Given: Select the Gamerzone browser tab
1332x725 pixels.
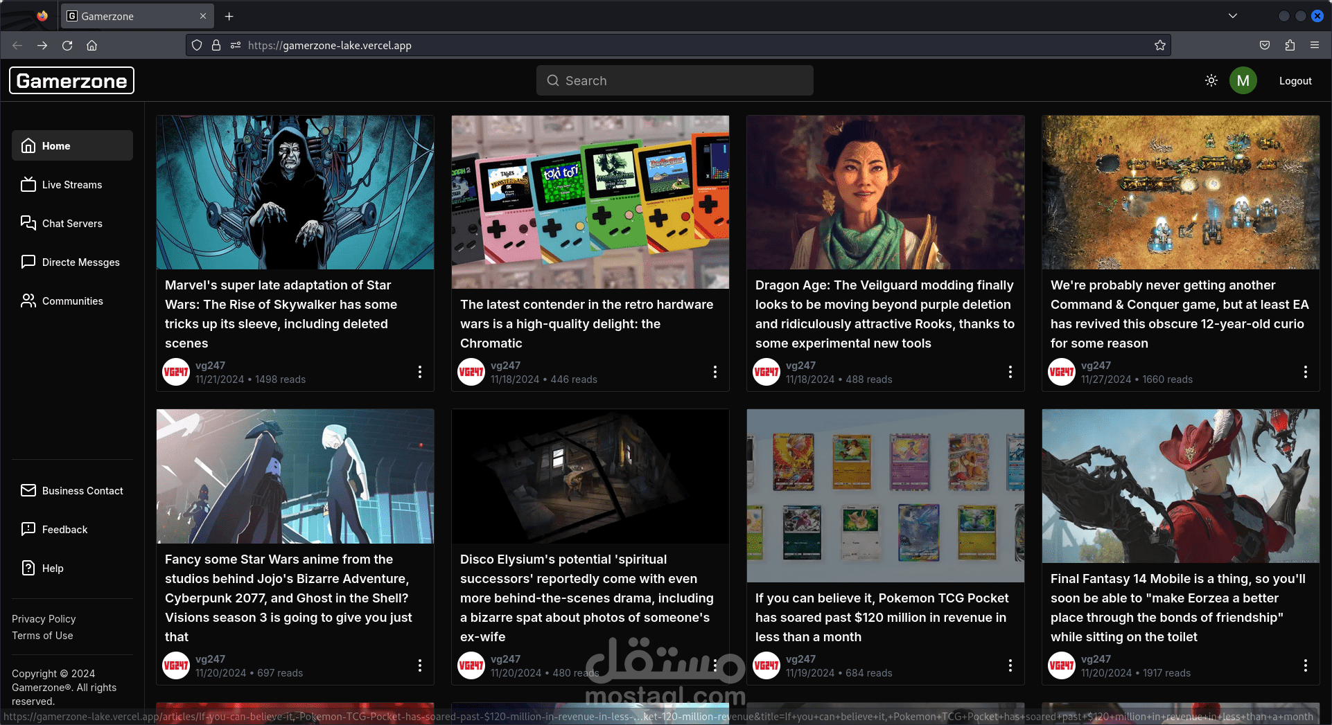Looking at the screenshot, I should point(137,16).
